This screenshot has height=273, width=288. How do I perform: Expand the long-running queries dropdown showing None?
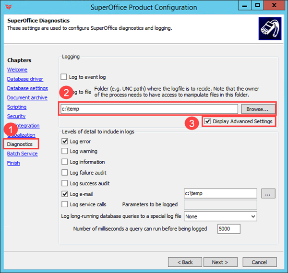[220, 216]
